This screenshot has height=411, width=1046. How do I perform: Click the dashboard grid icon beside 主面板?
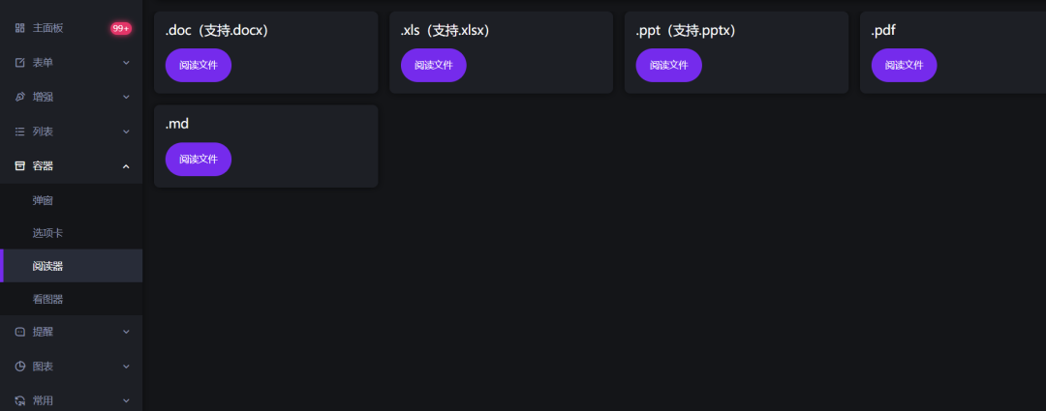[x=20, y=28]
